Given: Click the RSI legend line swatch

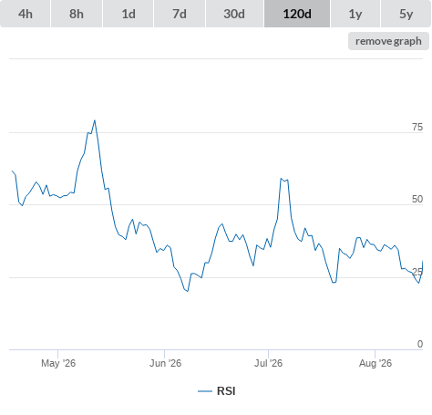Looking at the screenshot, I should [205, 391].
